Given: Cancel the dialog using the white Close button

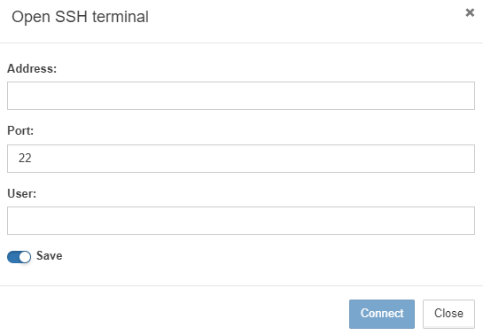Looking at the screenshot, I should click(448, 314).
